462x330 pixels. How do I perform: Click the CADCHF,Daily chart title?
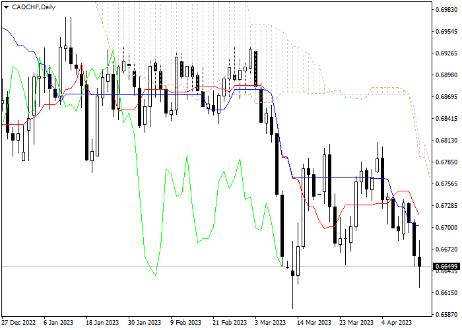coord(34,7)
